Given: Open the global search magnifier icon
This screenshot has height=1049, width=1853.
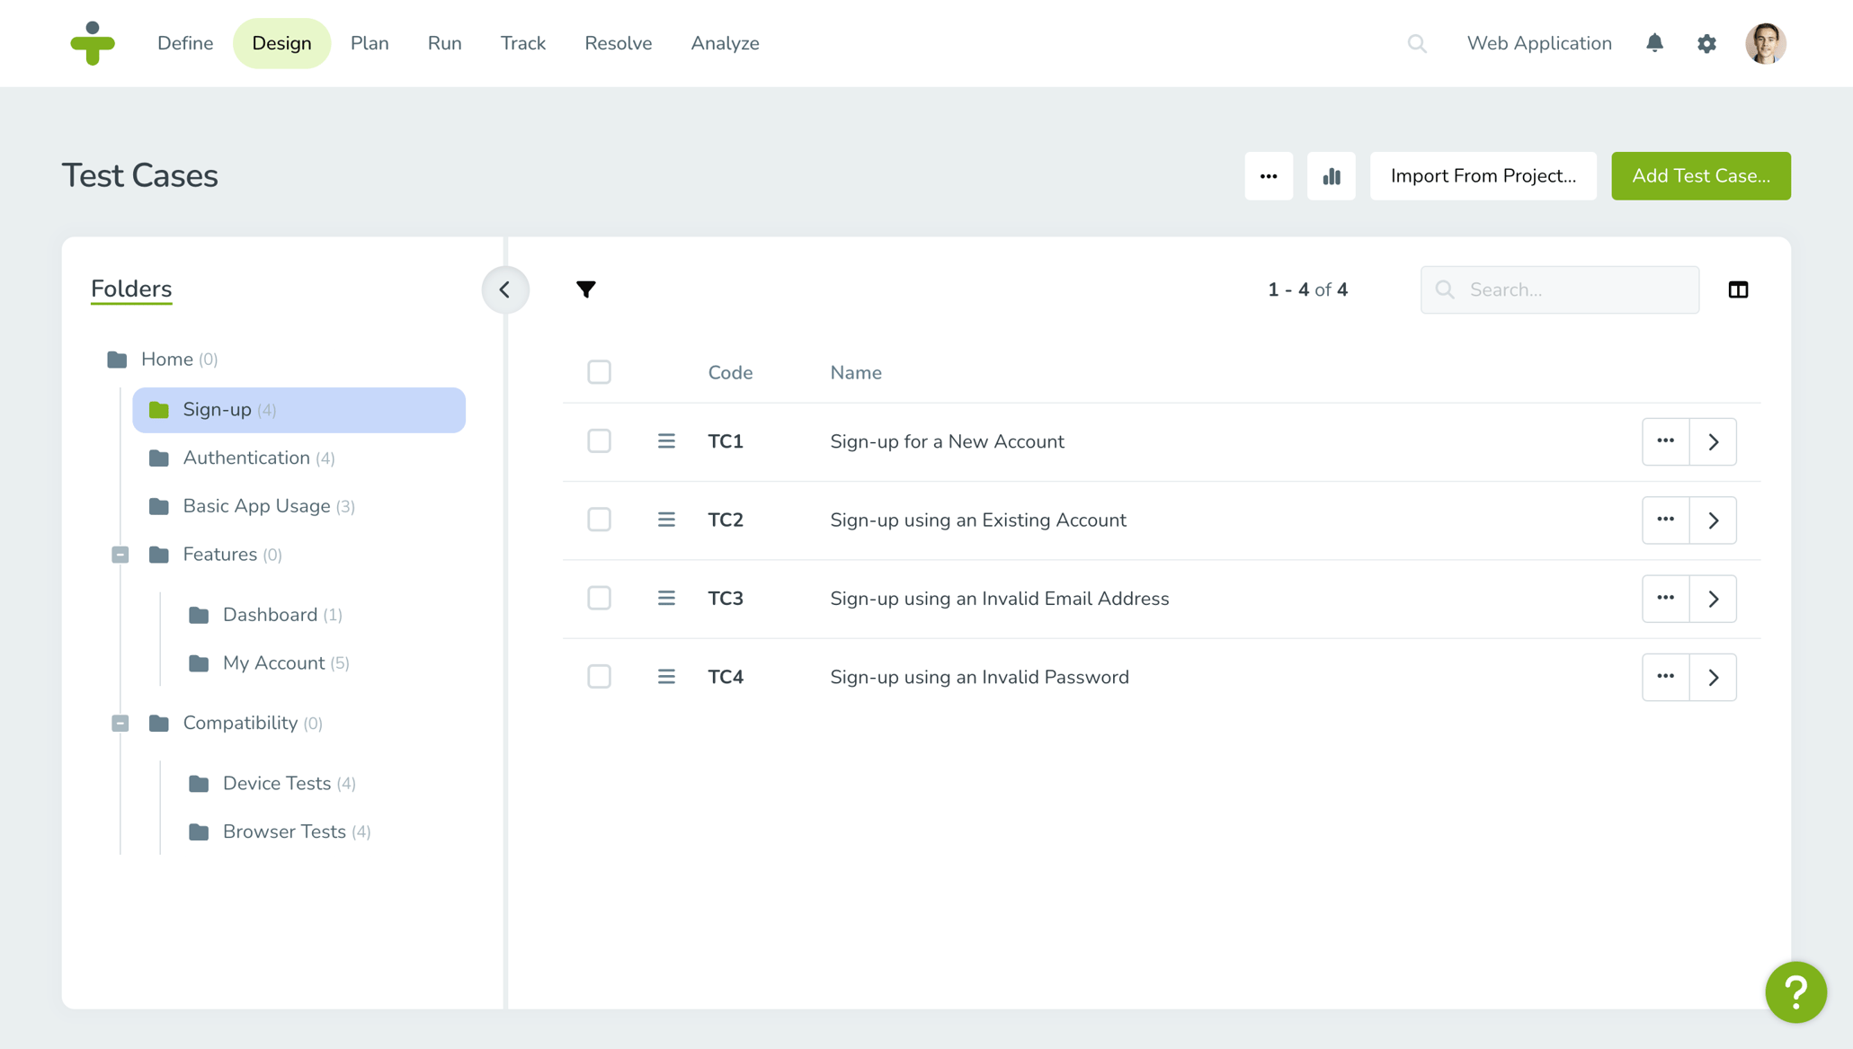Looking at the screenshot, I should (x=1417, y=43).
